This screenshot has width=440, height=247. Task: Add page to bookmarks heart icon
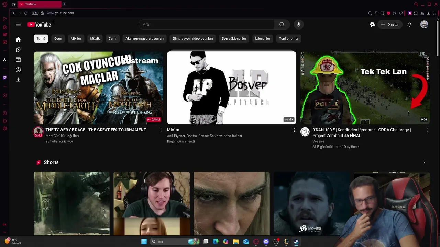point(401,13)
